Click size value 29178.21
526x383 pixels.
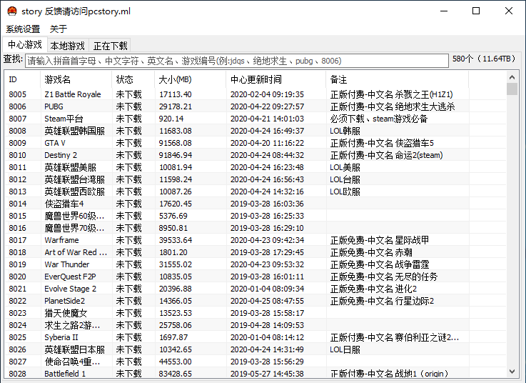click(175, 106)
